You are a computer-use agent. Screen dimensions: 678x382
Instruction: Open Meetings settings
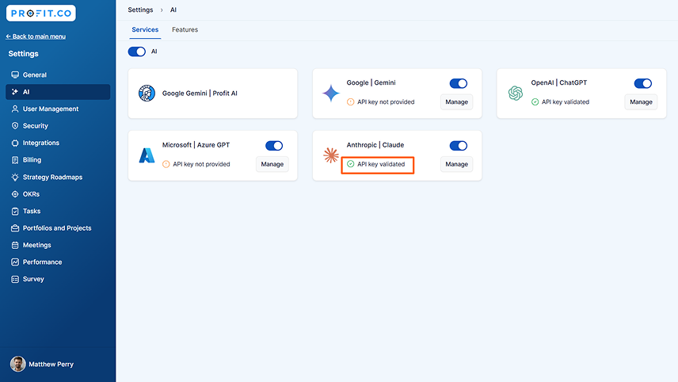coord(58,246)
